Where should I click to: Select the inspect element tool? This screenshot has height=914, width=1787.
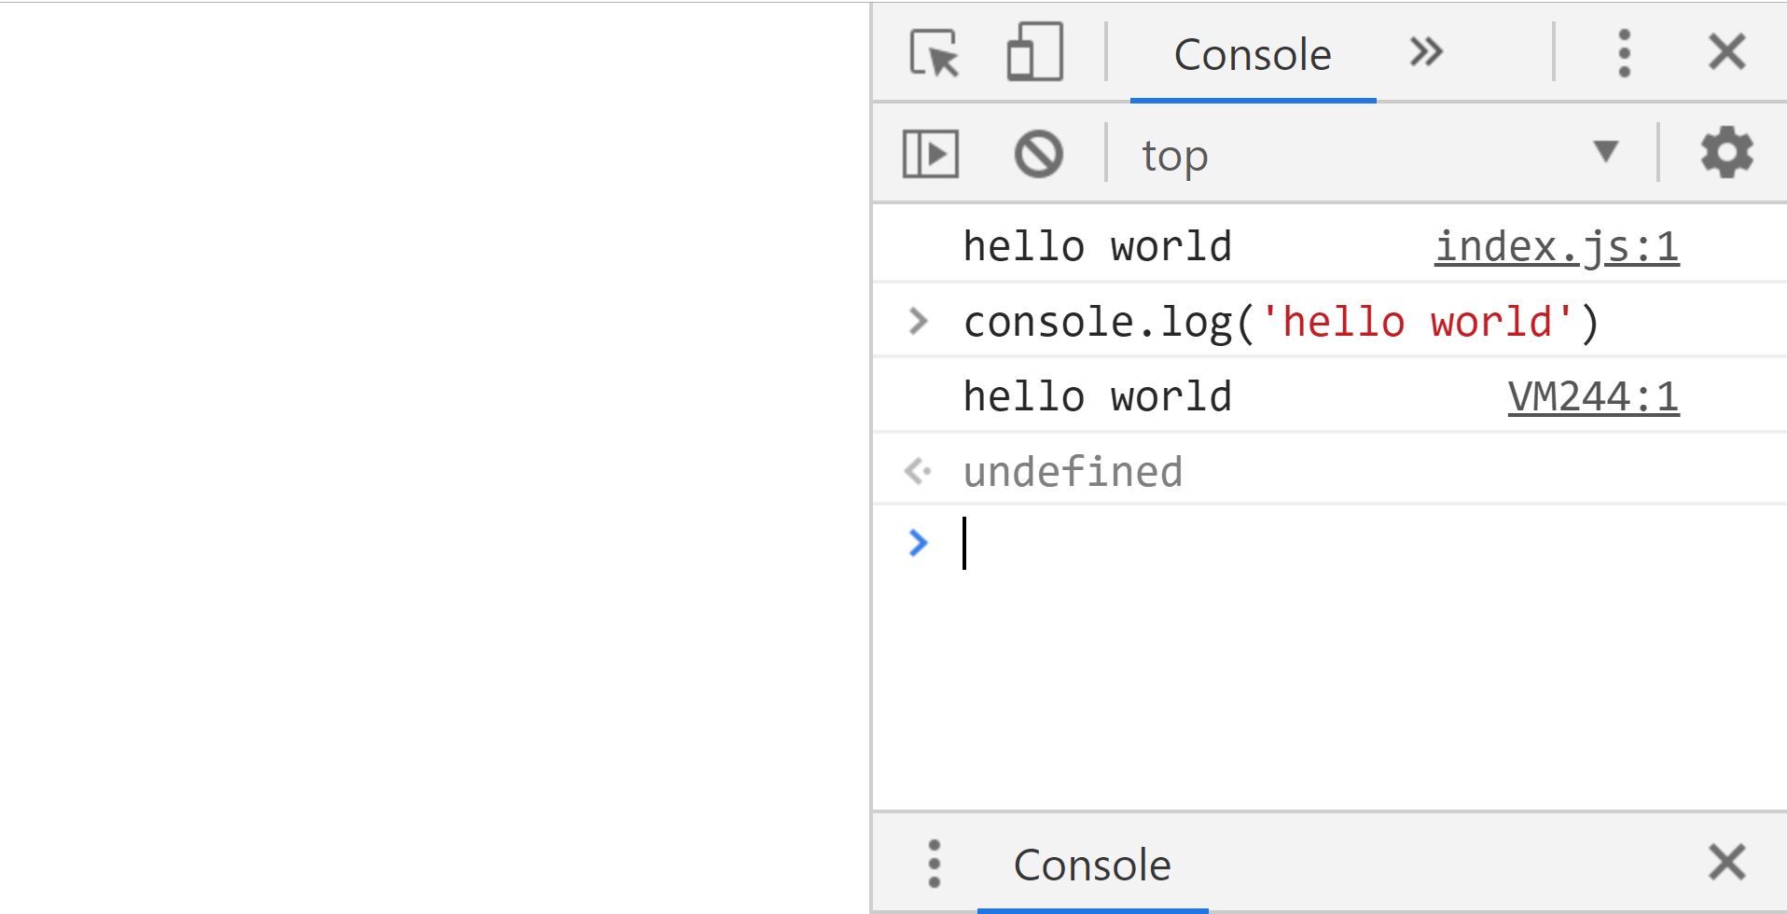(935, 52)
